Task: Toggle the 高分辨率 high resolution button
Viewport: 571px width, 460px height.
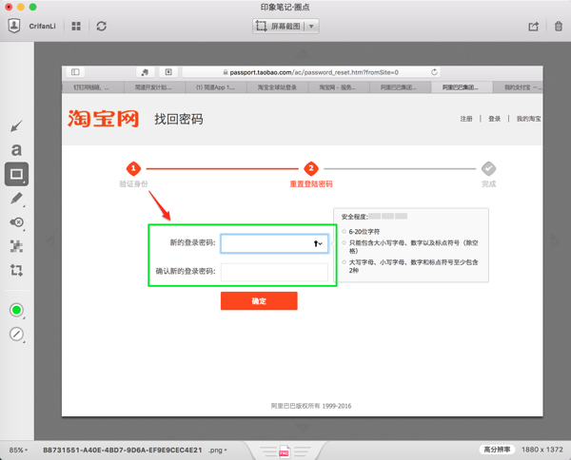Action: 497,450
